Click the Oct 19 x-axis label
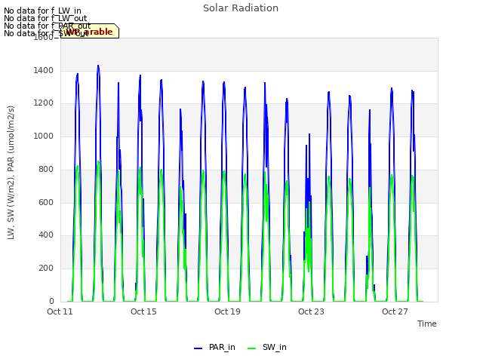The width and height of the screenshot is (483, 362). coord(227,311)
